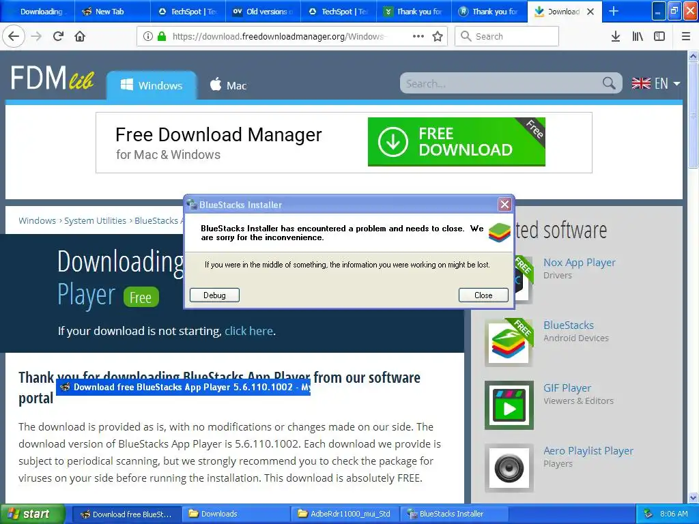Toggle the sidebar view icon
The image size is (699, 524).
[659, 37]
